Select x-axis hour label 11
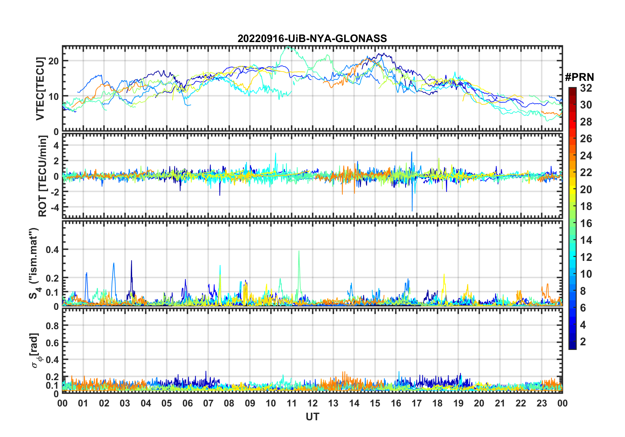 coord(291,403)
